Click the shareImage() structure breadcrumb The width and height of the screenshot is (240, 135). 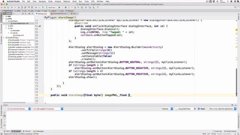click(x=67, y=18)
